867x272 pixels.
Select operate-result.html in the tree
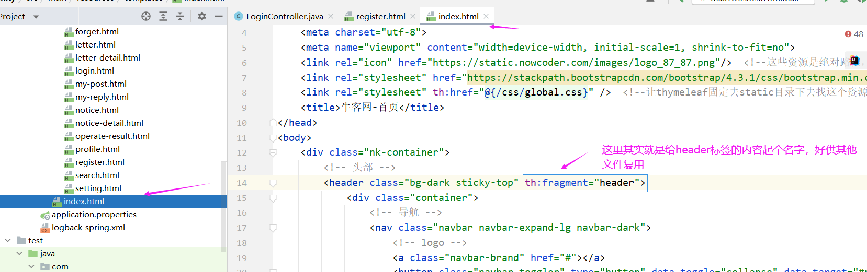pyautogui.click(x=112, y=136)
